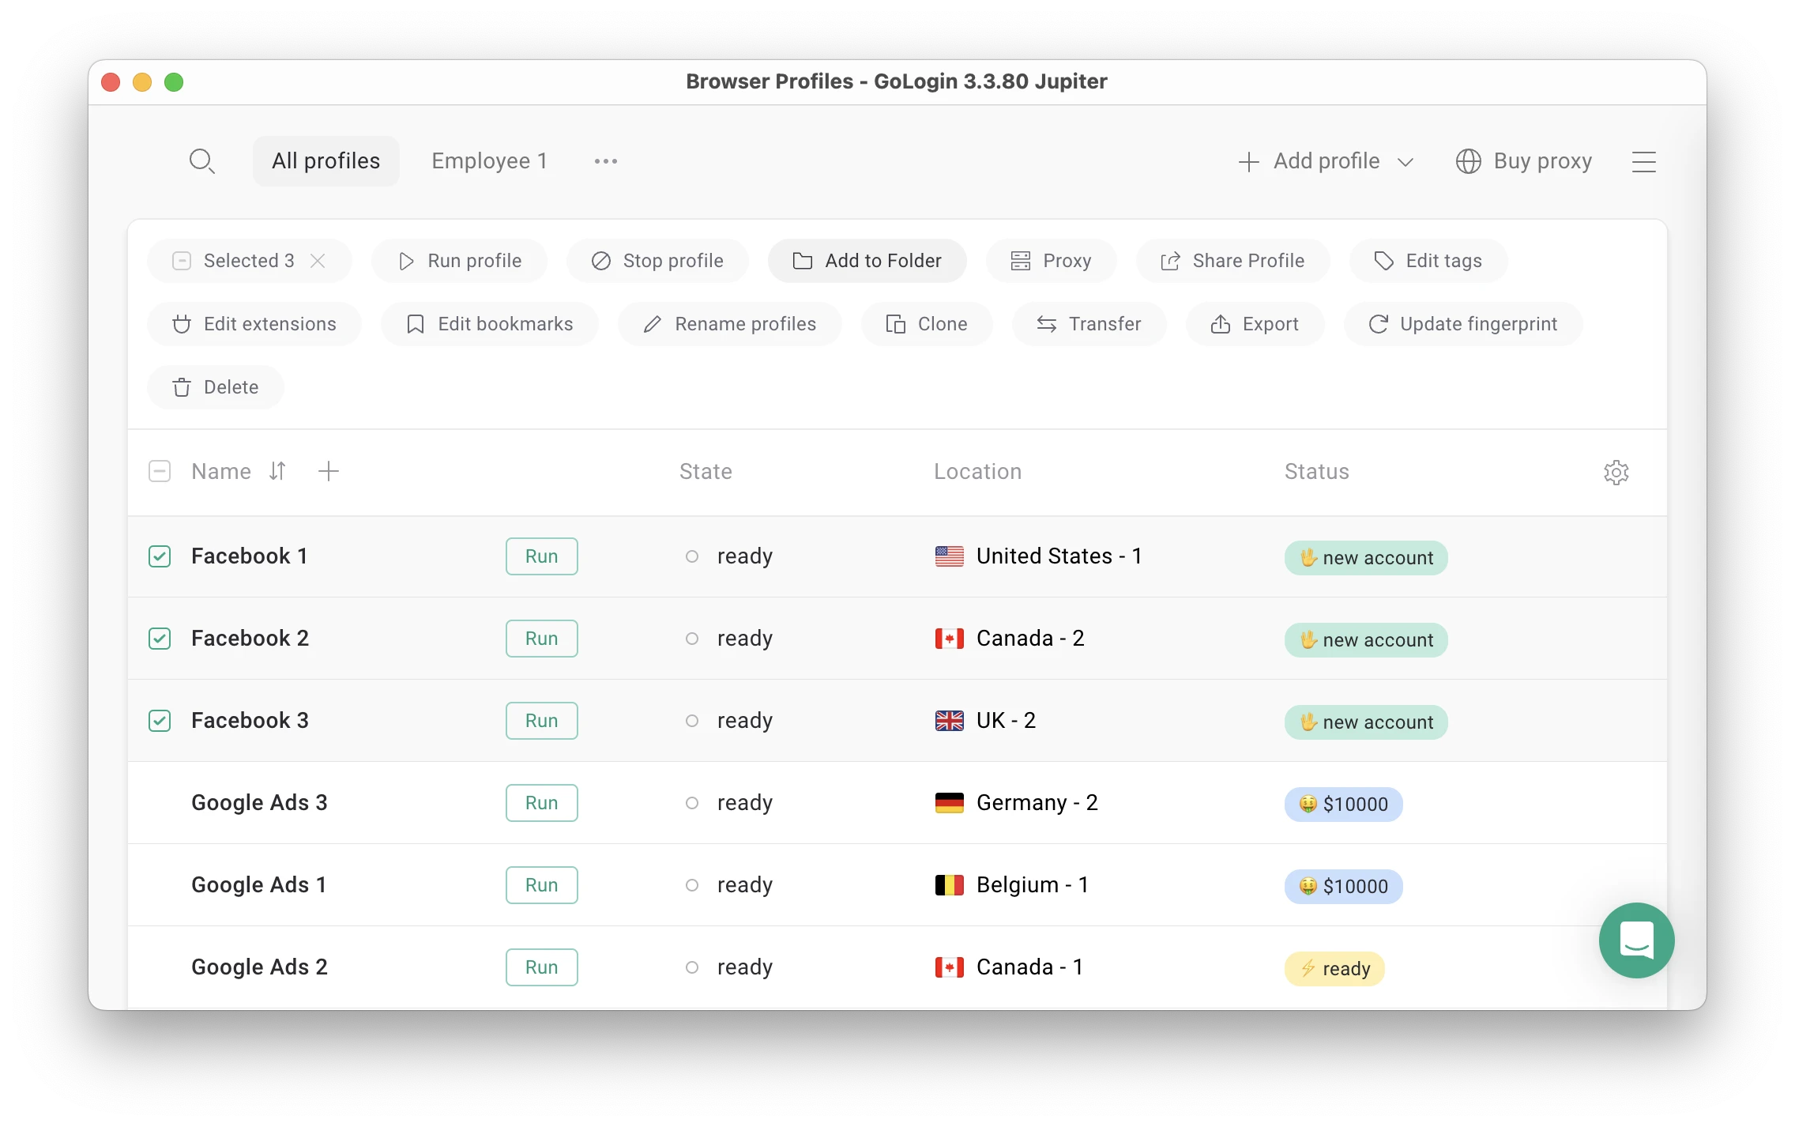Click Add profile plus button

[1309, 161]
